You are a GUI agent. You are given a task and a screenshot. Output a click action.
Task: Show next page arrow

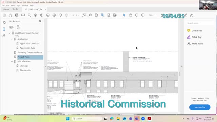point(48,15)
